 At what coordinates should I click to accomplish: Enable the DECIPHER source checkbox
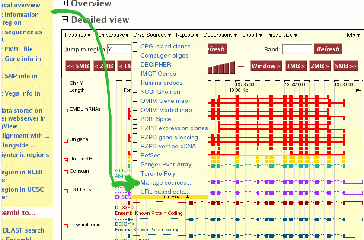click(x=135, y=63)
